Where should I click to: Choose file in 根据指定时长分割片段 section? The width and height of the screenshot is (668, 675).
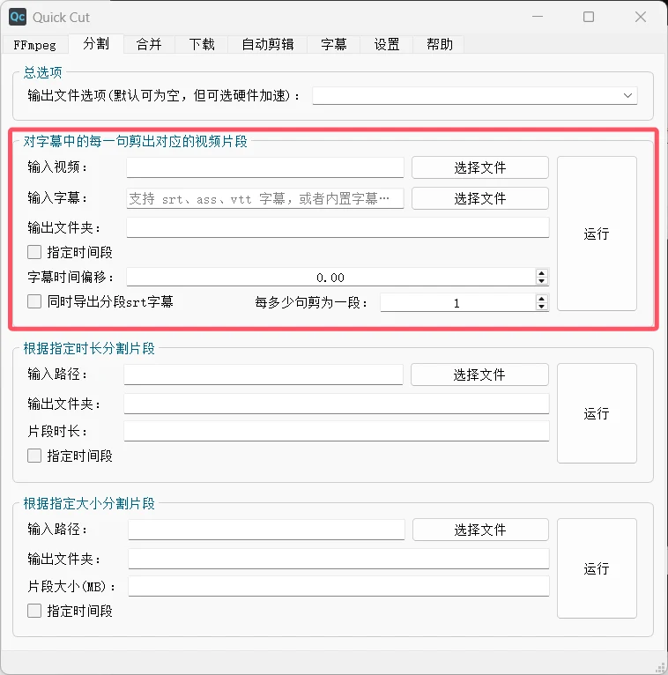click(x=479, y=375)
